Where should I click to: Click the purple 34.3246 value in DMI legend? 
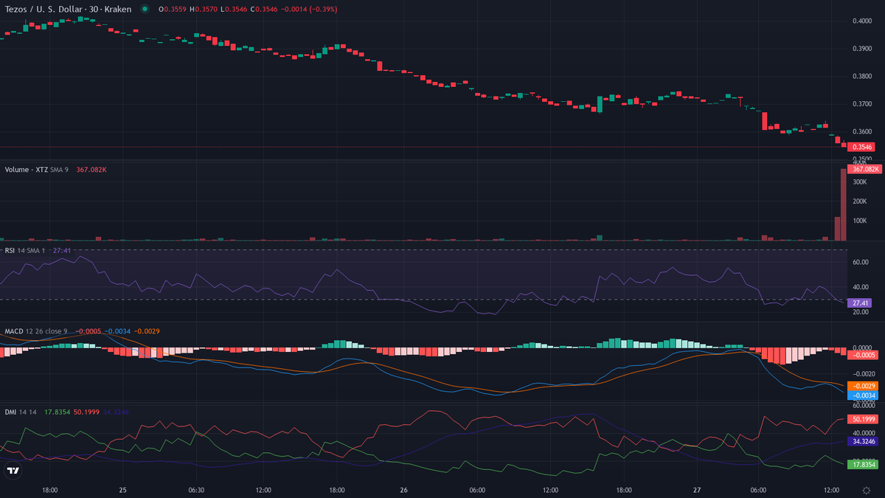point(116,412)
